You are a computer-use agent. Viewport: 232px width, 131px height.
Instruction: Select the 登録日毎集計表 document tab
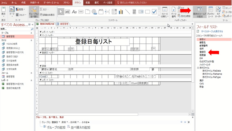coord(45,24)
